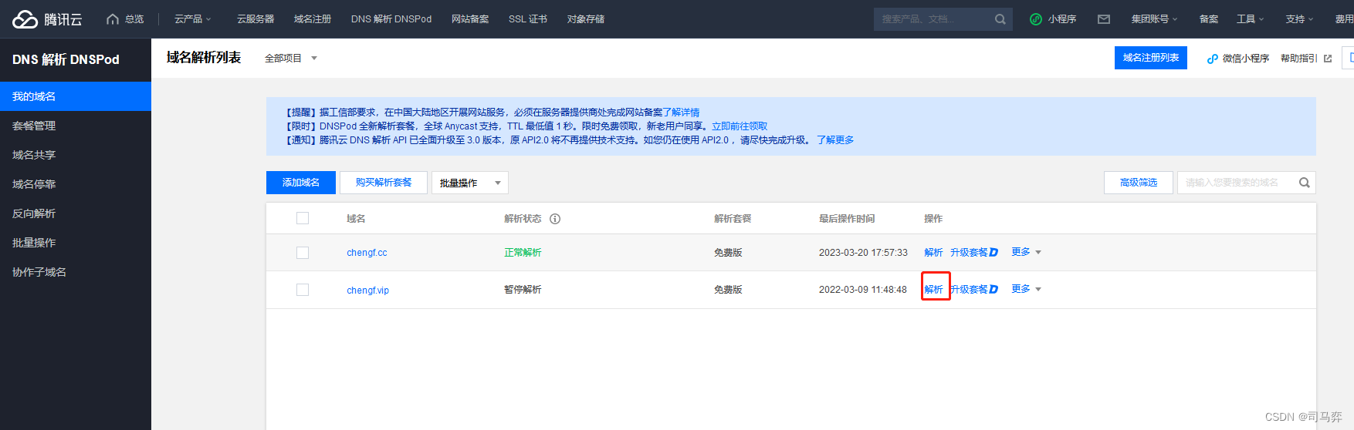Image resolution: width=1354 pixels, height=430 pixels.
Task: Check the chengf.vip row checkbox
Action: point(303,290)
